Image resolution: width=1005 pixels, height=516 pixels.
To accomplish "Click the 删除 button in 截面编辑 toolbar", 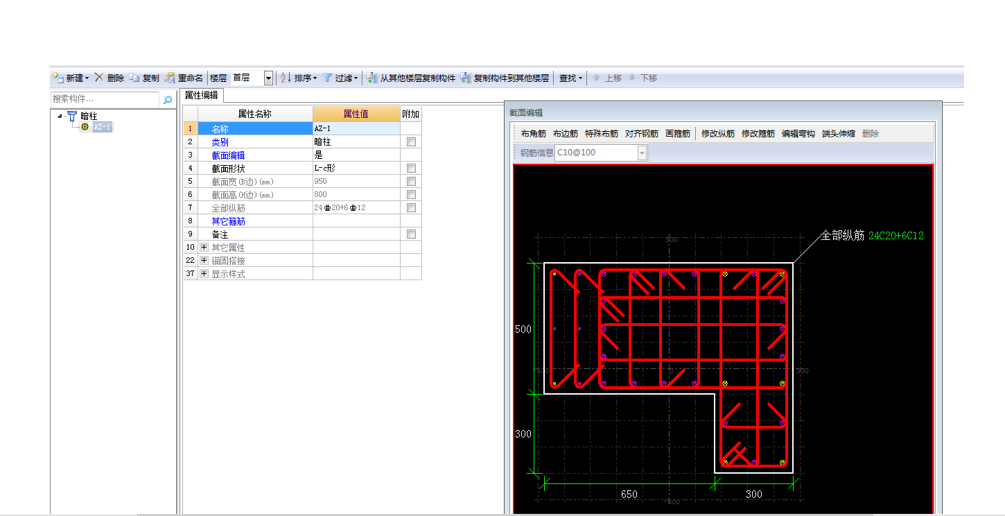I will click(x=871, y=134).
